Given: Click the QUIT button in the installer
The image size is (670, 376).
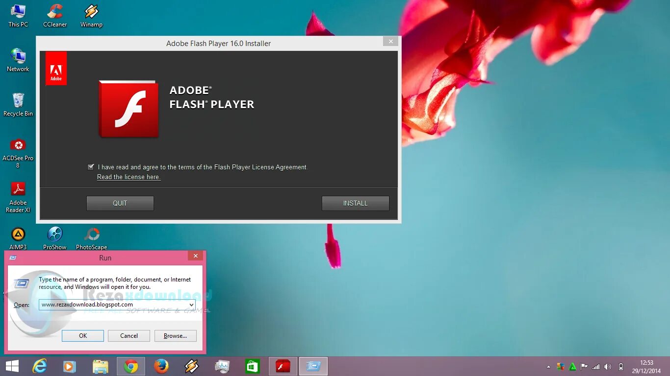Looking at the screenshot, I should tap(120, 203).
